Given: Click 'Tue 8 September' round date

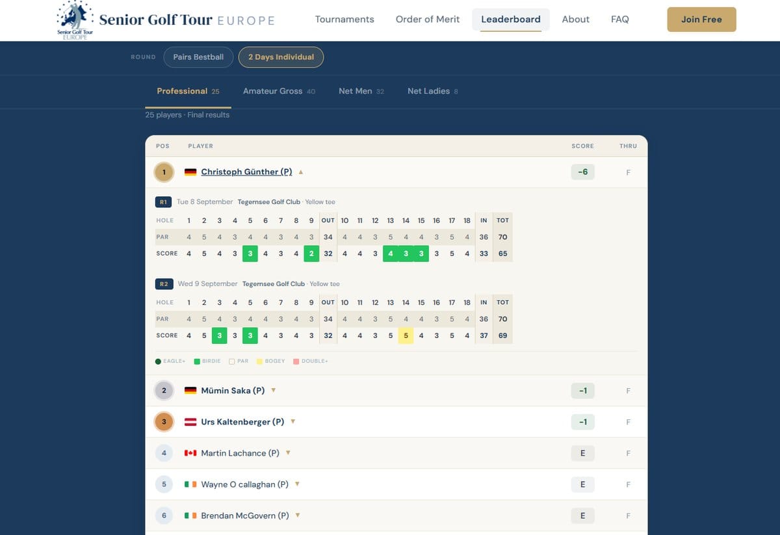Looking at the screenshot, I should tap(205, 202).
